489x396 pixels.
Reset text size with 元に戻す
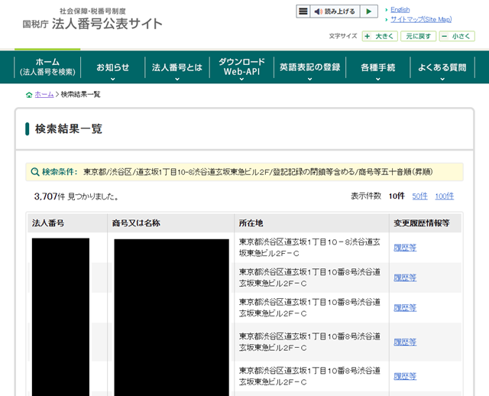pos(418,36)
